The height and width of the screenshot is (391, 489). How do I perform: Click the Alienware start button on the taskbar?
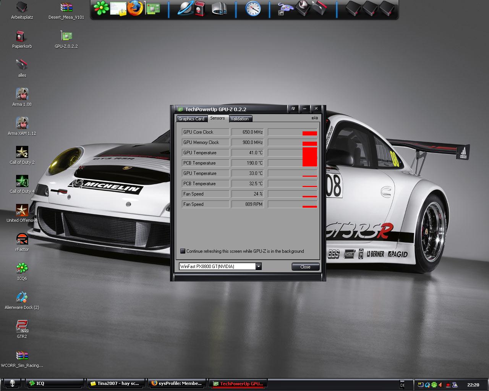(x=12, y=384)
